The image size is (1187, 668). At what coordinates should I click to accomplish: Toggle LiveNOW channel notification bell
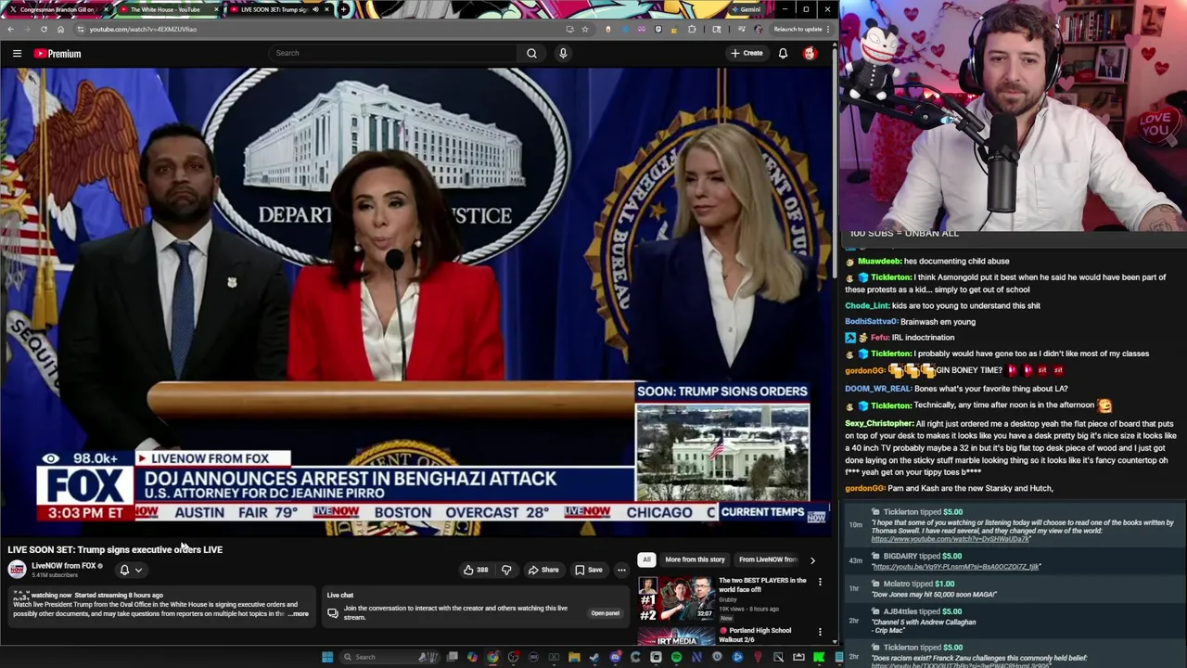[x=124, y=570]
